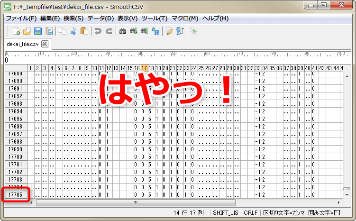Click the SQL edit database pencil icon
The width and height of the screenshot is (356, 221).
coord(169,31)
